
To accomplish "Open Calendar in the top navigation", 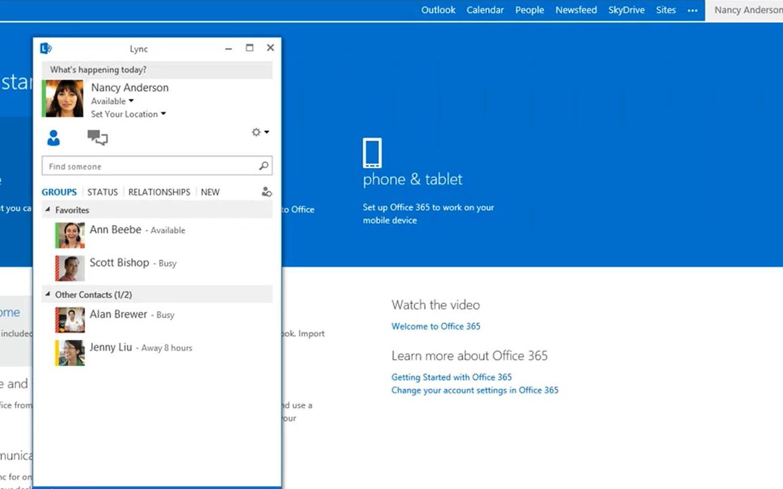I will pos(485,10).
